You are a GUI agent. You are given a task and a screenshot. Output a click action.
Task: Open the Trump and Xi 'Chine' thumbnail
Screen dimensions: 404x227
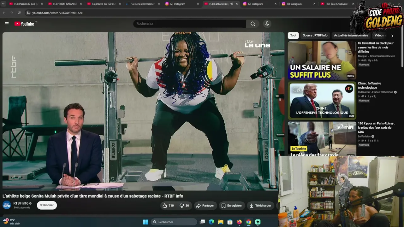point(322,101)
